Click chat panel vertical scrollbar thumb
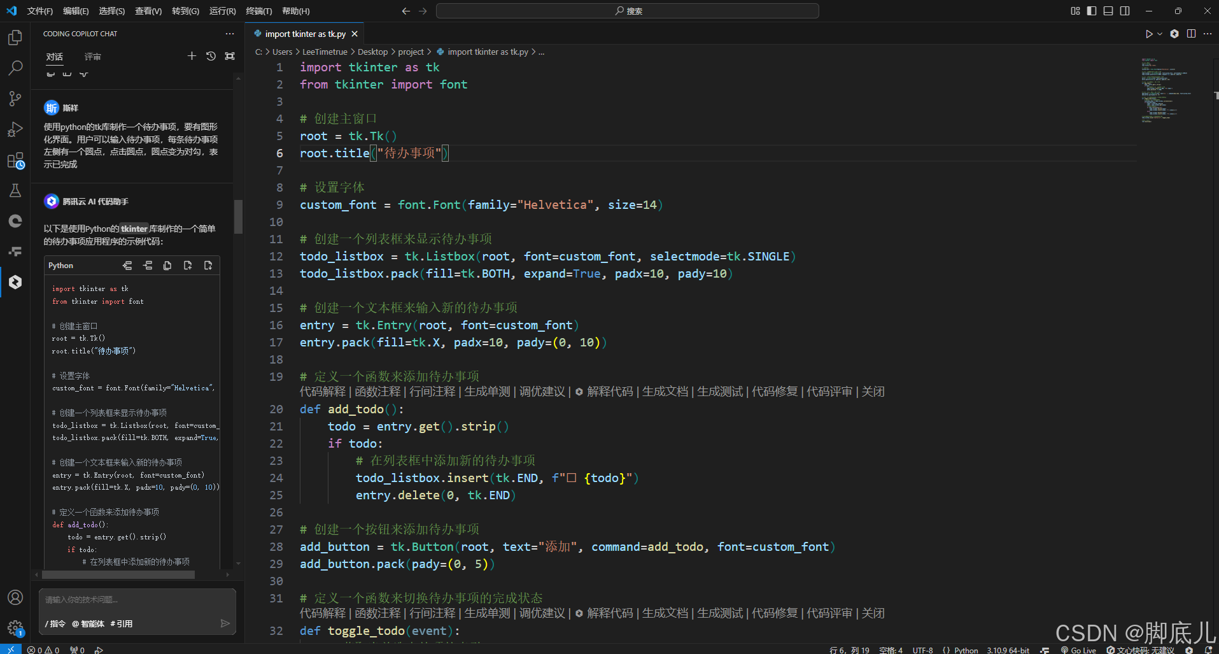1219x654 pixels. pyautogui.click(x=238, y=217)
